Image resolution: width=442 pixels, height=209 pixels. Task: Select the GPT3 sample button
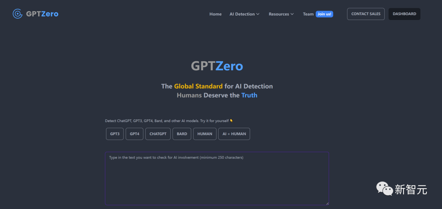115,134
